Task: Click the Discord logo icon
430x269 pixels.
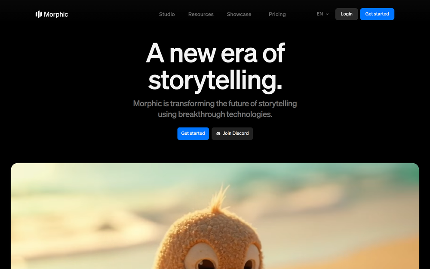Action: pyautogui.click(x=218, y=133)
